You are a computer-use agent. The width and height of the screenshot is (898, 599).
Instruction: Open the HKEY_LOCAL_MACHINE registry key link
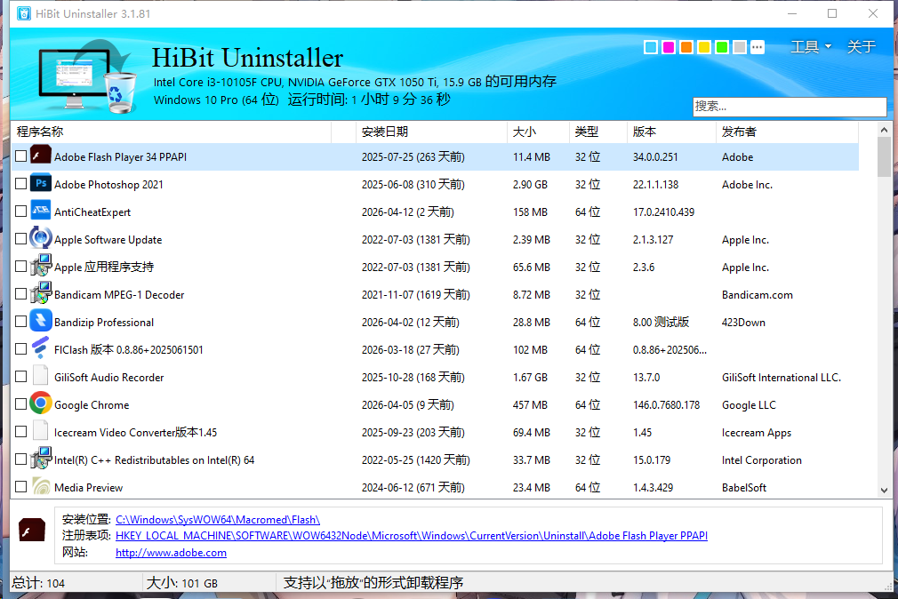411,536
